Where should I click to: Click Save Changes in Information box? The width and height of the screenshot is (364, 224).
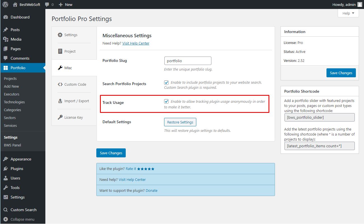point(341,73)
